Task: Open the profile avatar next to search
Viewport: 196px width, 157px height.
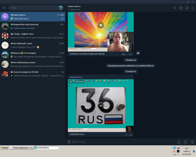Action: [61, 8]
